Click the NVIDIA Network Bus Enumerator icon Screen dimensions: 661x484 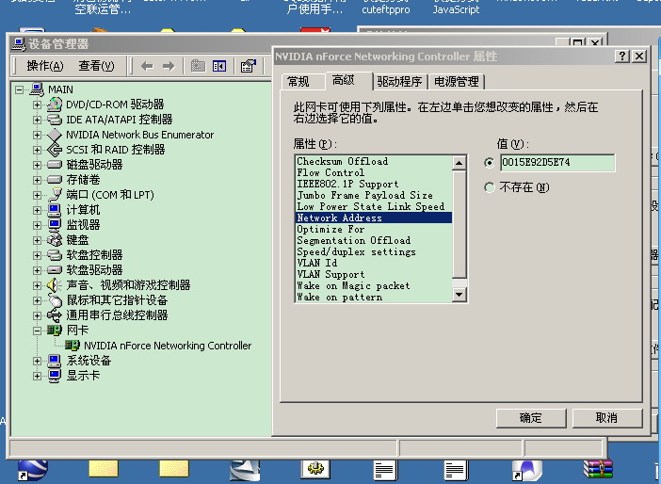coord(55,135)
